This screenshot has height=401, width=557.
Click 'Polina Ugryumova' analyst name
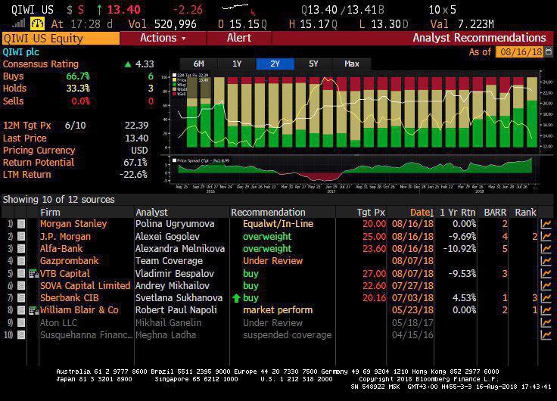[175, 224]
